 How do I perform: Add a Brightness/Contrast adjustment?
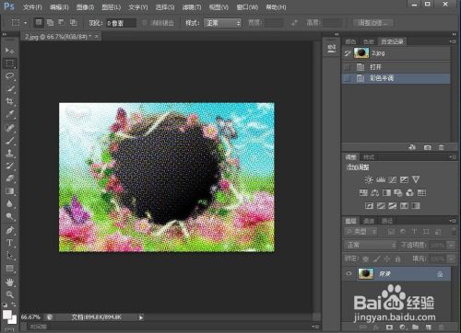click(x=369, y=179)
